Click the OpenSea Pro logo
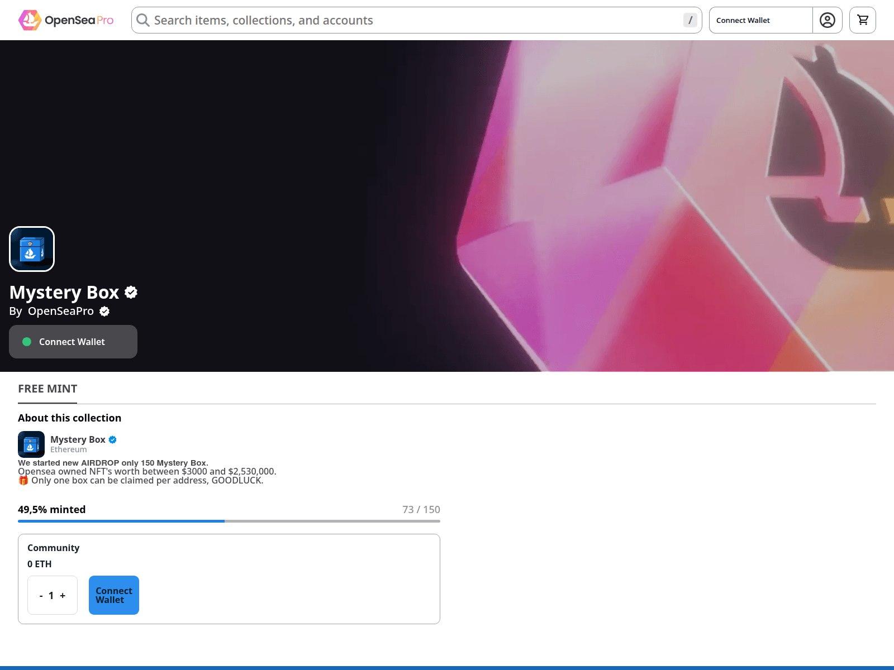Viewport: 894px width, 670px height. pyautogui.click(x=66, y=20)
